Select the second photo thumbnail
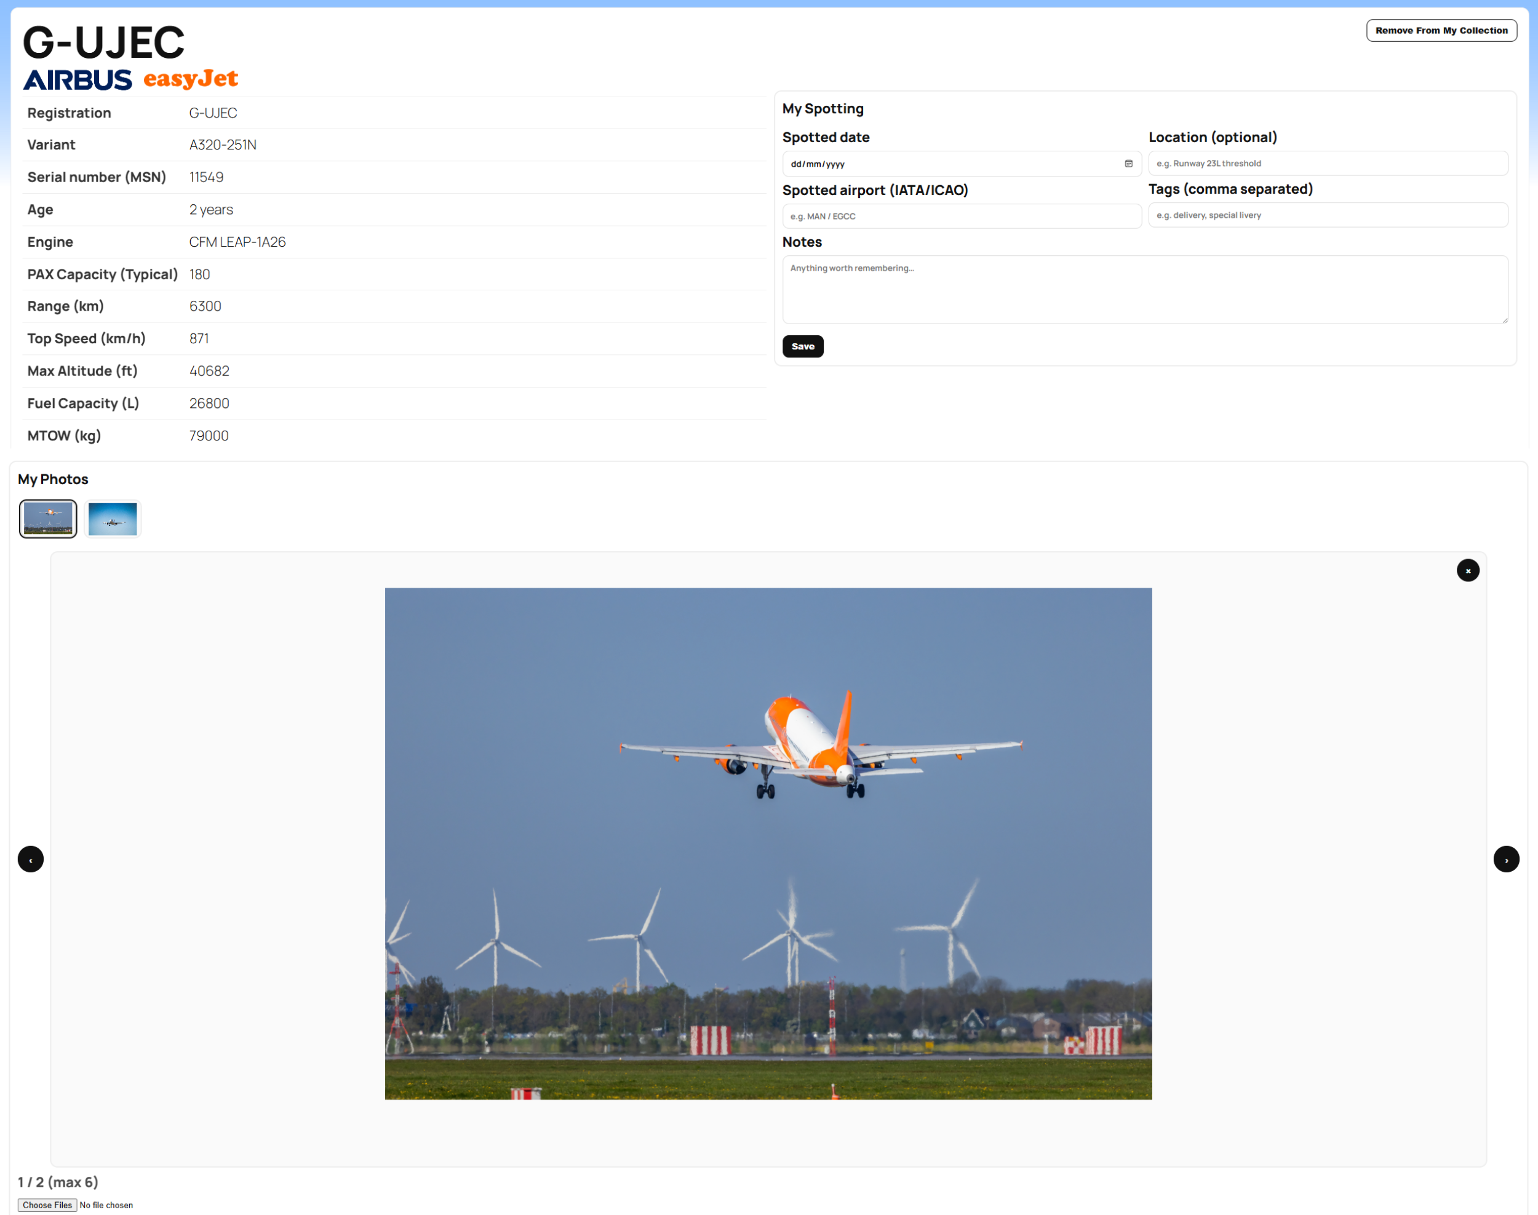Viewport: 1538px width, 1215px height. click(x=113, y=519)
